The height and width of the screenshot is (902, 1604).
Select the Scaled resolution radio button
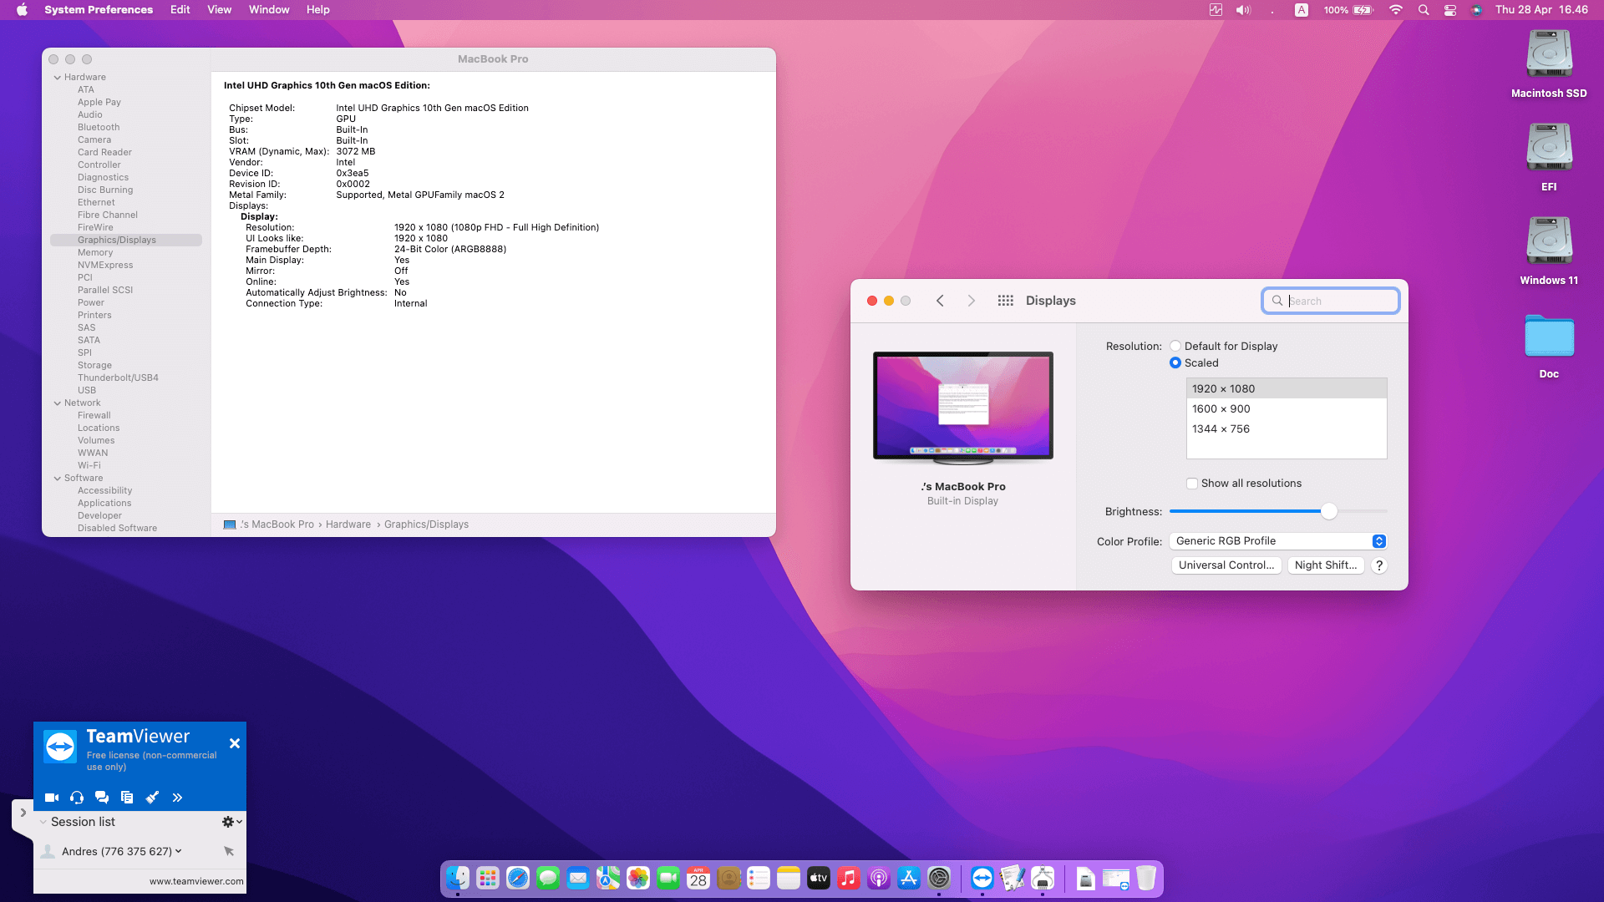pos(1175,362)
